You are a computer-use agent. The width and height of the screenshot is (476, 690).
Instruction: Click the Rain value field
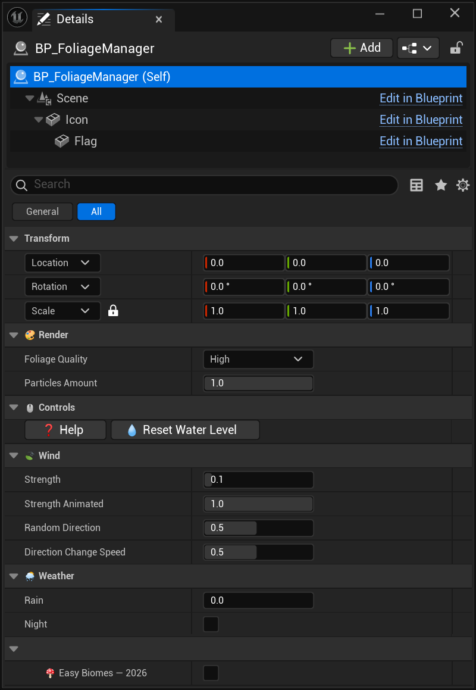258,600
